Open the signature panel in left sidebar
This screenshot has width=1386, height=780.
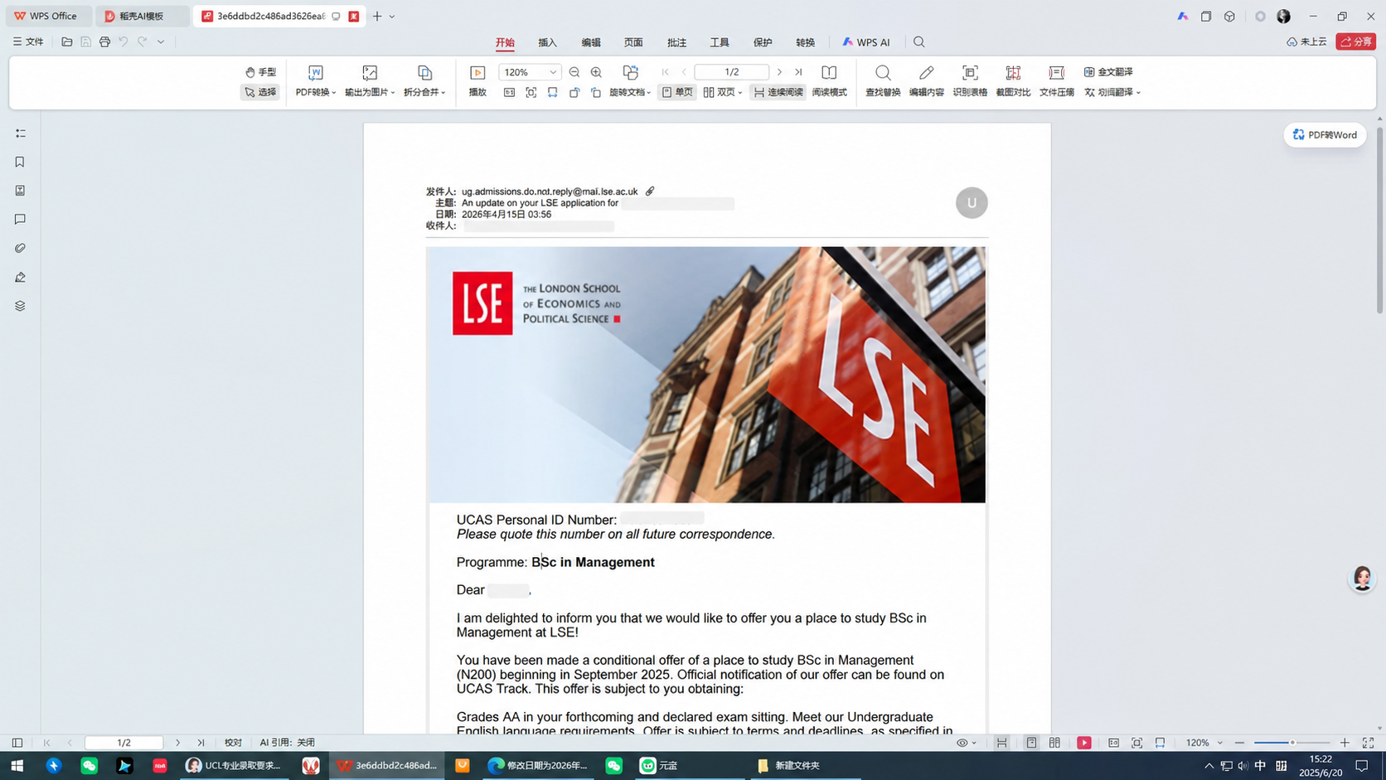20,277
